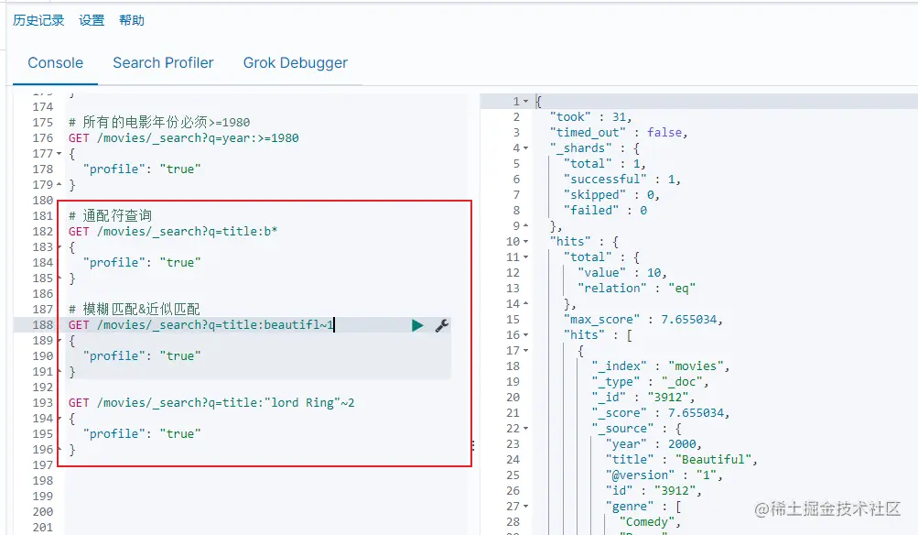Collapse editor fold at line 177
The height and width of the screenshot is (535, 918).
click(x=59, y=154)
